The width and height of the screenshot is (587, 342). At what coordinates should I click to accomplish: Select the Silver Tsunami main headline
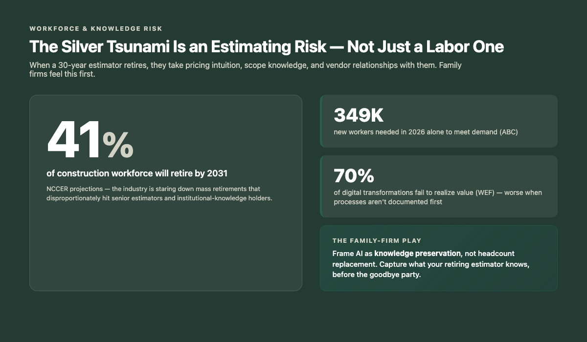(267, 46)
